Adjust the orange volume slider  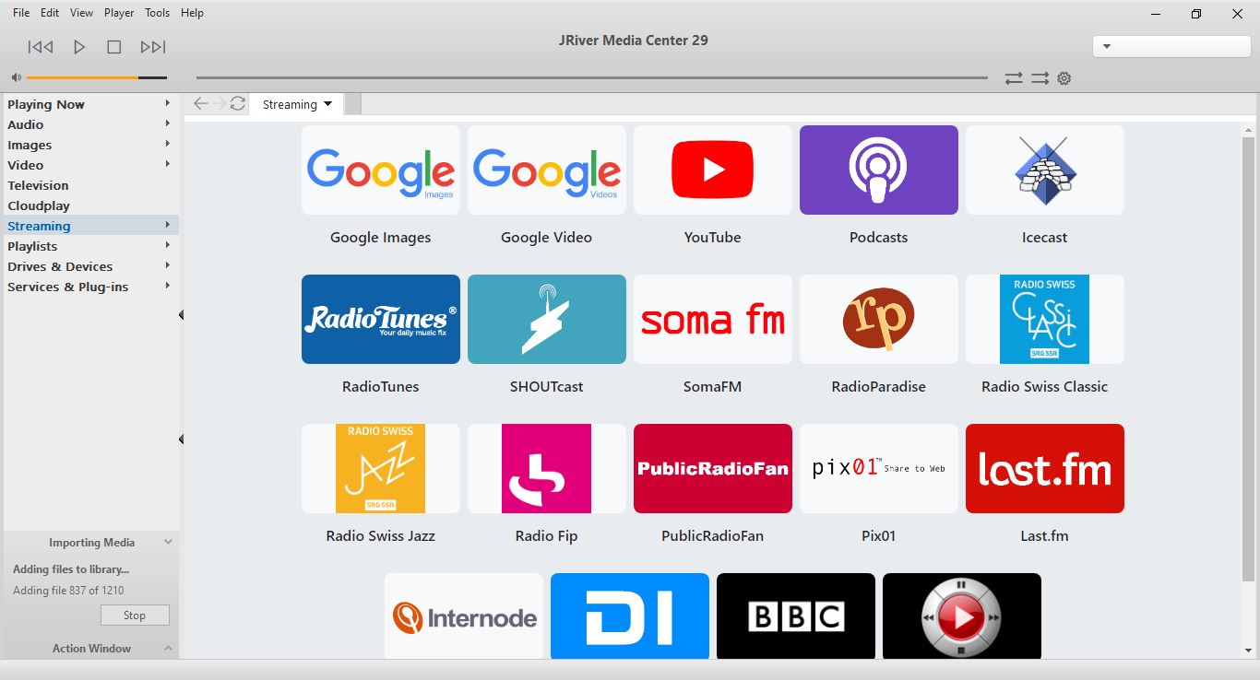pyautogui.click(x=97, y=77)
